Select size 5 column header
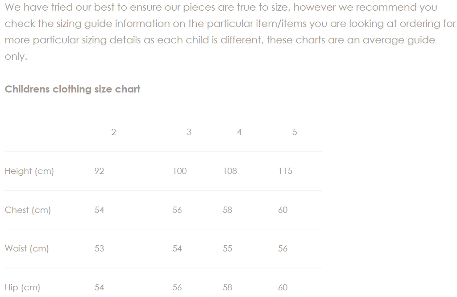The width and height of the screenshot is (457, 297). 295,132
